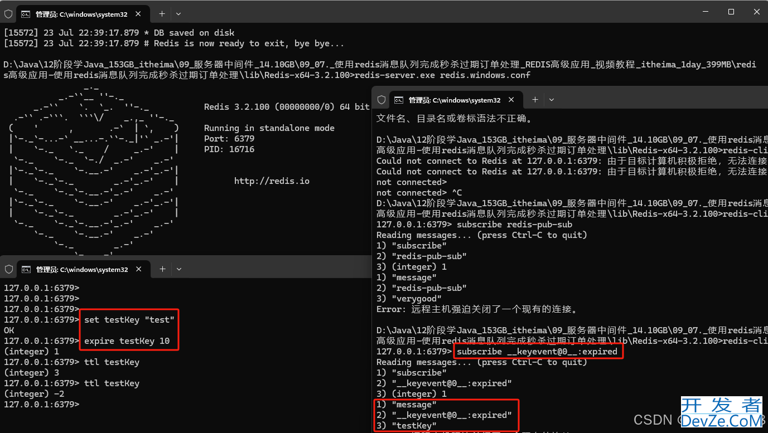Click the '3) "verygood"' message line
768x433 pixels.
pyautogui.click(x=409, y=299)
